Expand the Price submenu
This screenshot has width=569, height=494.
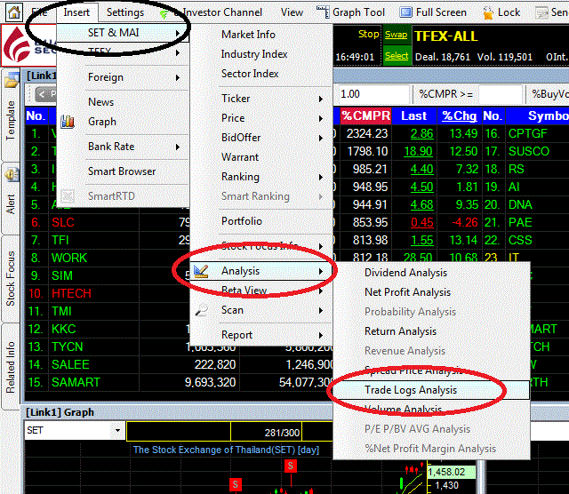point(261,118)
